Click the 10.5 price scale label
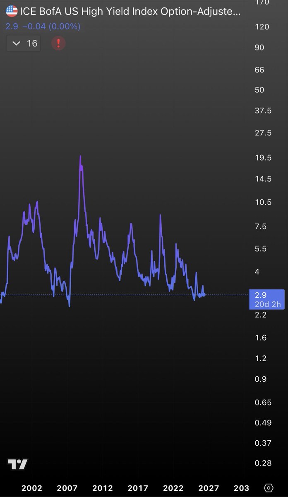Image resolution: width=288 pixels, height=497 pixels. 263,202
